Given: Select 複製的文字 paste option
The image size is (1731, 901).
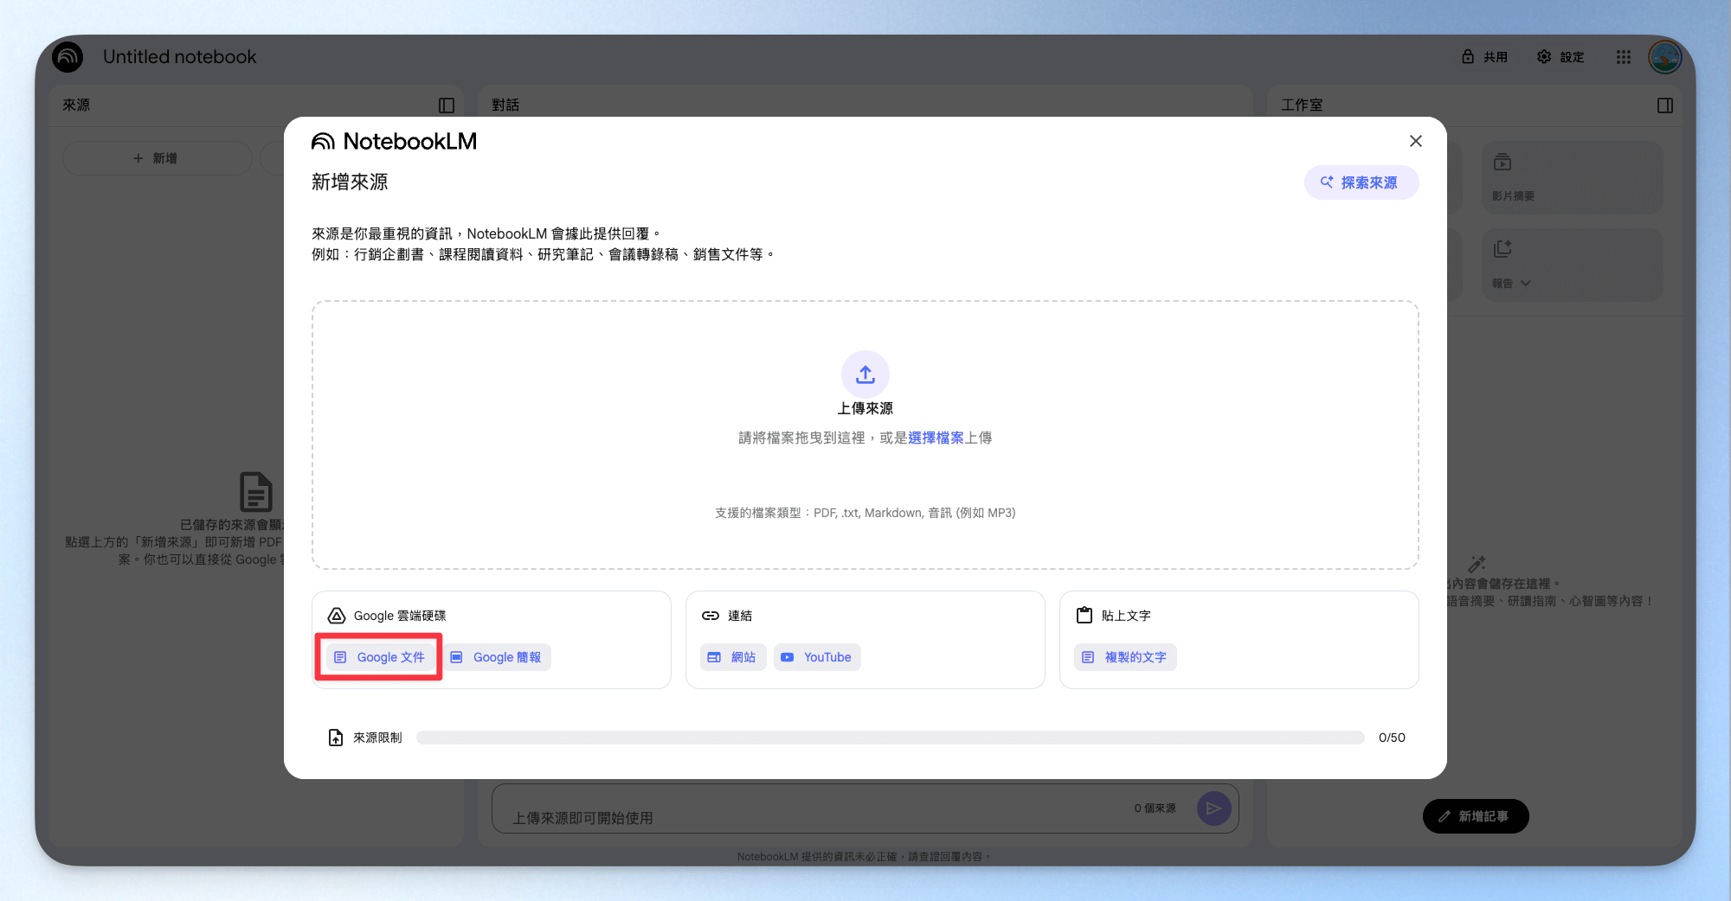Looking at the screenshot, I should click(1125, 657).
